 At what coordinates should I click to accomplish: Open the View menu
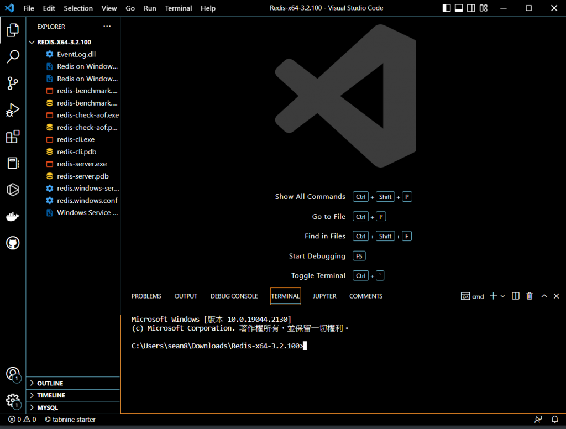(x=109, y=8)
